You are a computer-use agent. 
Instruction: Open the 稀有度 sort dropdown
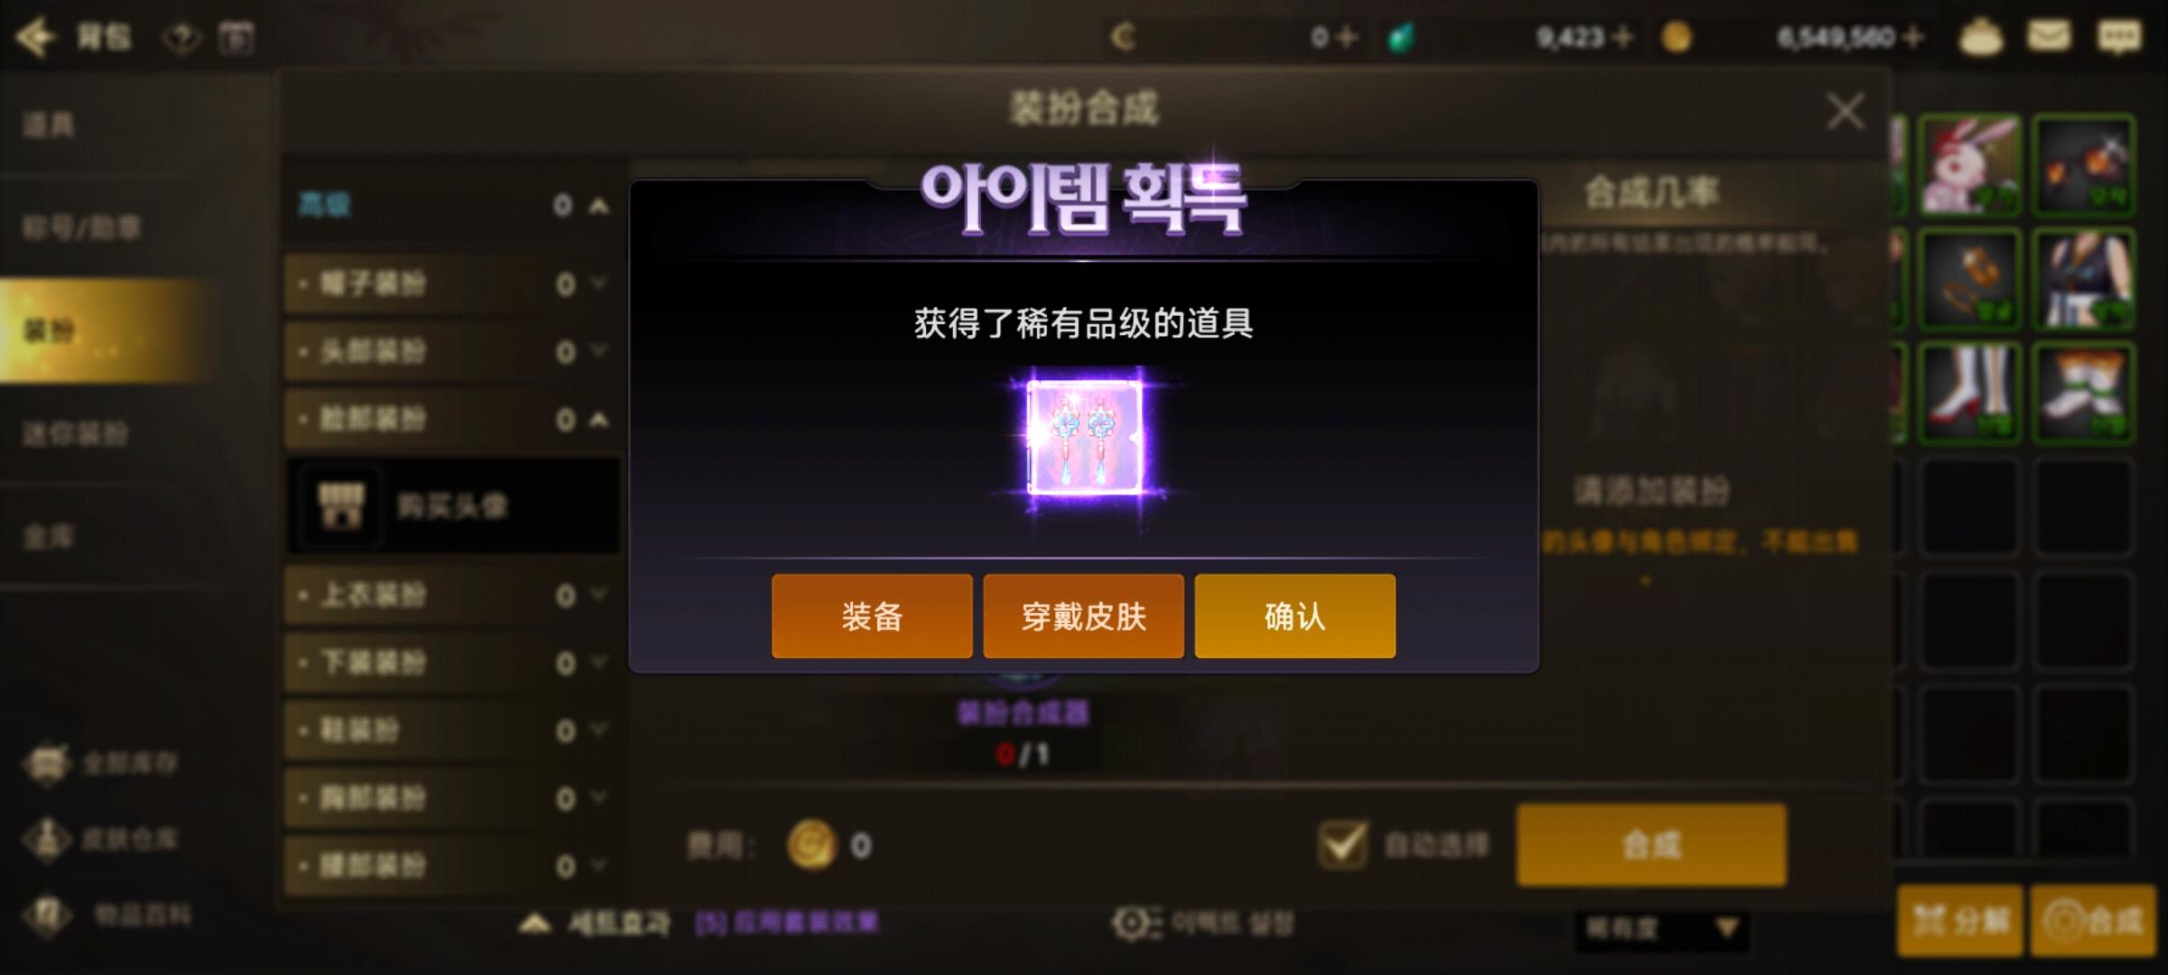tap(1662, 928)
